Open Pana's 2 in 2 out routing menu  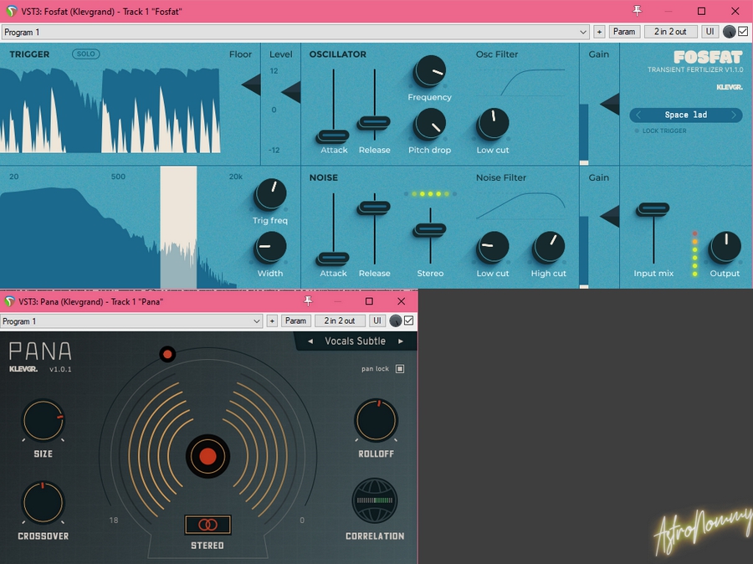coord(340,321)
